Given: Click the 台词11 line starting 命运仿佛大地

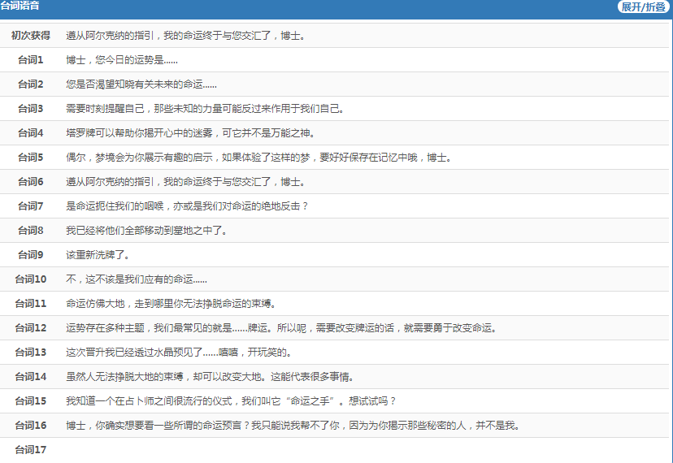Looking at the screenshot, I should click(171, 304).
